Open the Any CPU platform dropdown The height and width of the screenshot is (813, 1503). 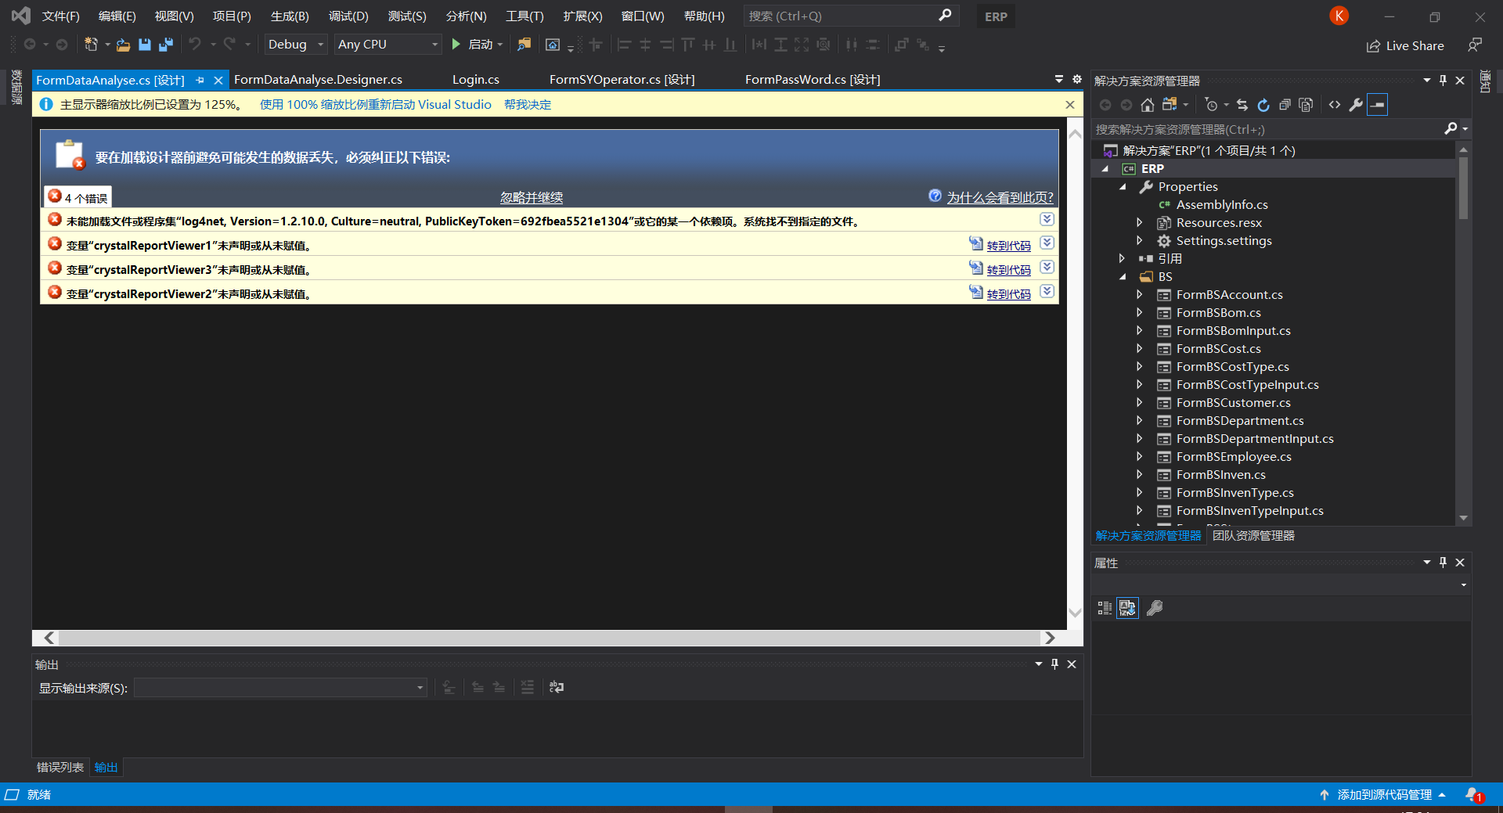pos(387,45)
